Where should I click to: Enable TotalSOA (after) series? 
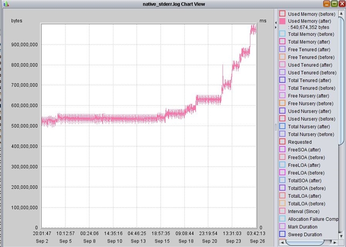[x=282, y=180]
